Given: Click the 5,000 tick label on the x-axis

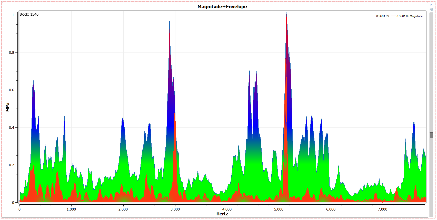Looking at the screenshot, I should pos(279,209).
